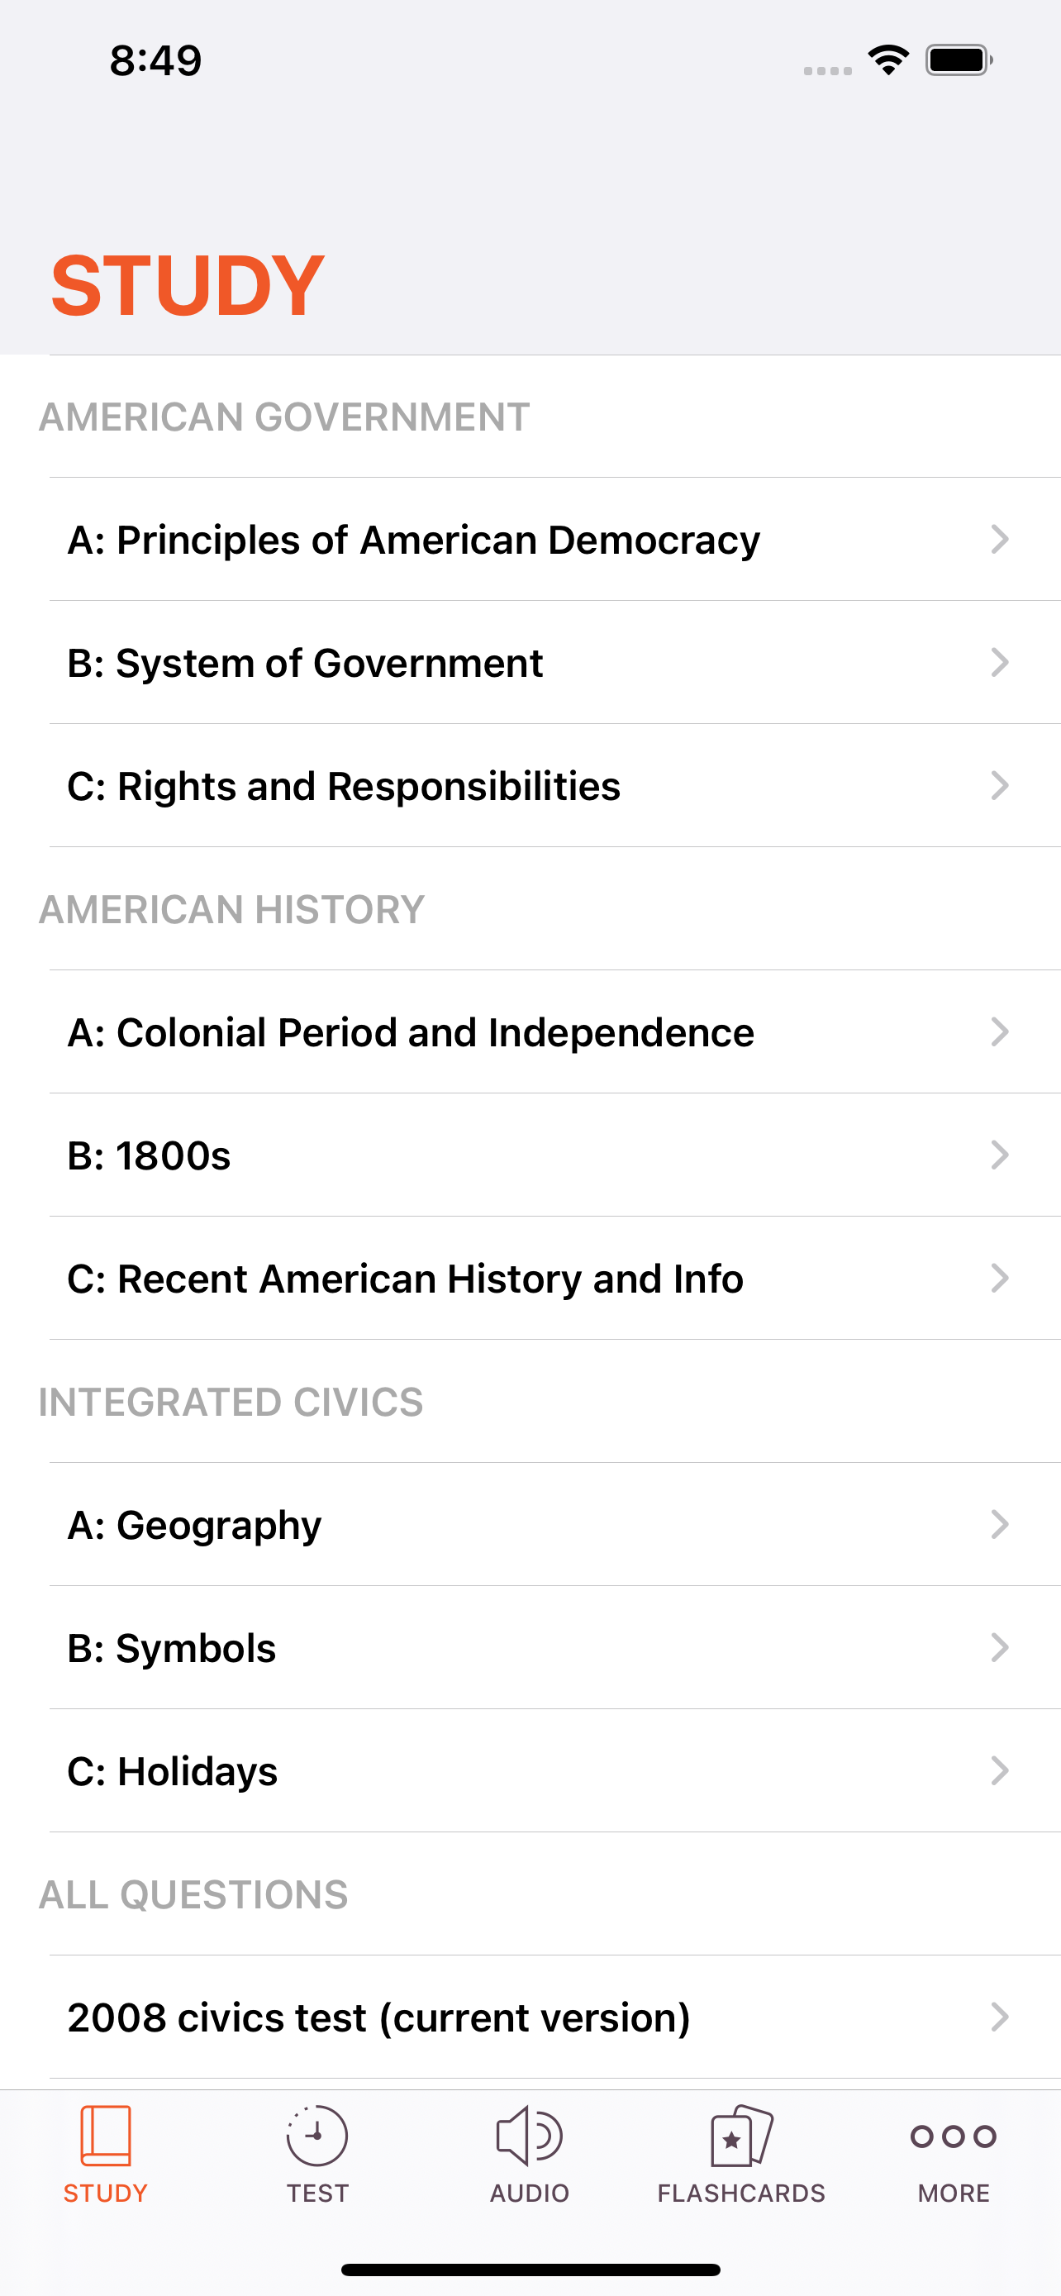Tap chevron beside B: 1800s
Screen dimensions: 1061x2296
pos(1000,1155)
